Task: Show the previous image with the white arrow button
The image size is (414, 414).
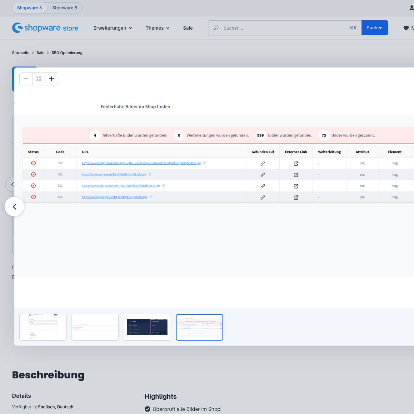Action: click(x=14, y=207)
